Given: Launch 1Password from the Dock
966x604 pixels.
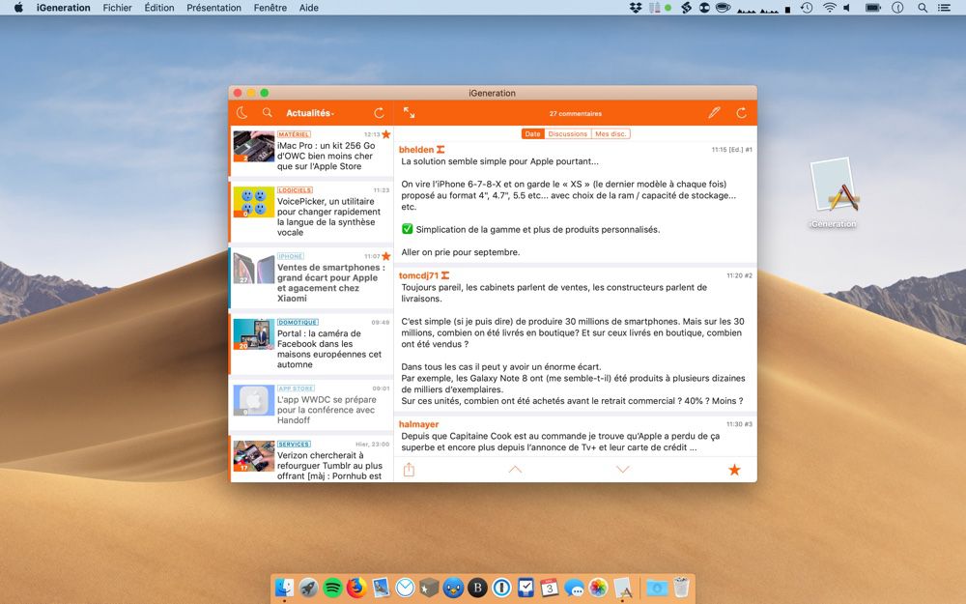Looking at the screenshot, I should 501,588.
